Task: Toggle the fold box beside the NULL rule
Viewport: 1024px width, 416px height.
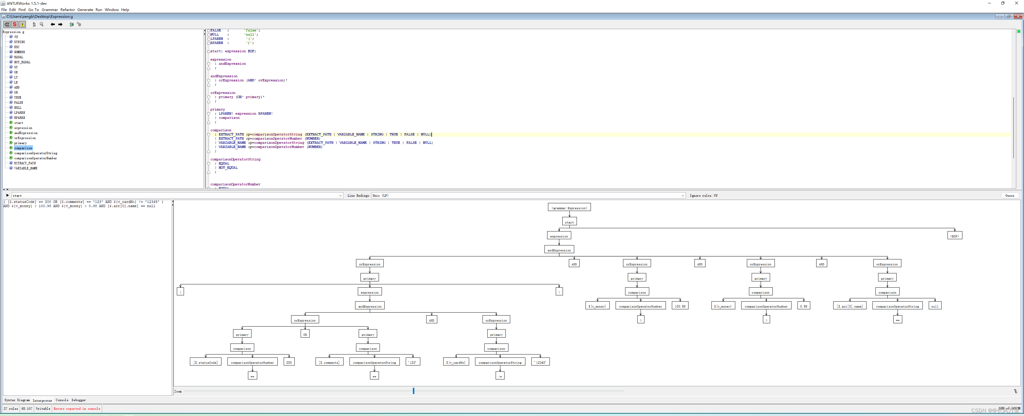Action: click(x=209, y=35)
